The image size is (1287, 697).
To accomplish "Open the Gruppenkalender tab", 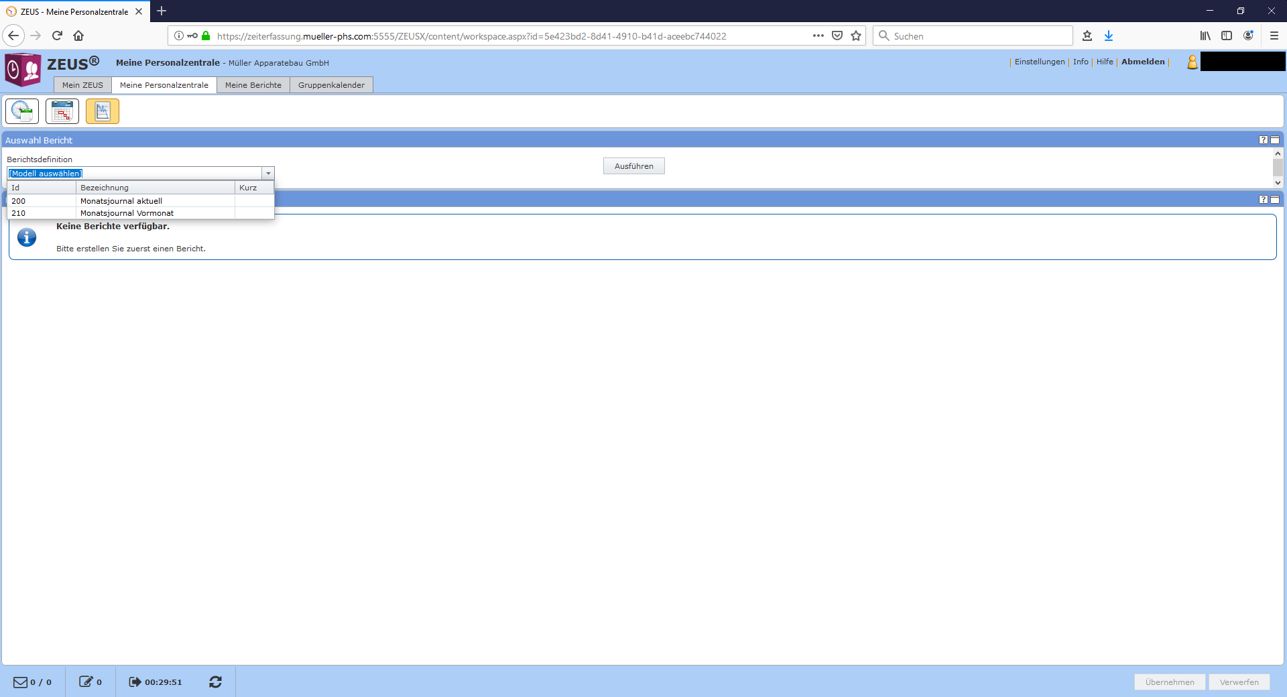I will (331, 85).
